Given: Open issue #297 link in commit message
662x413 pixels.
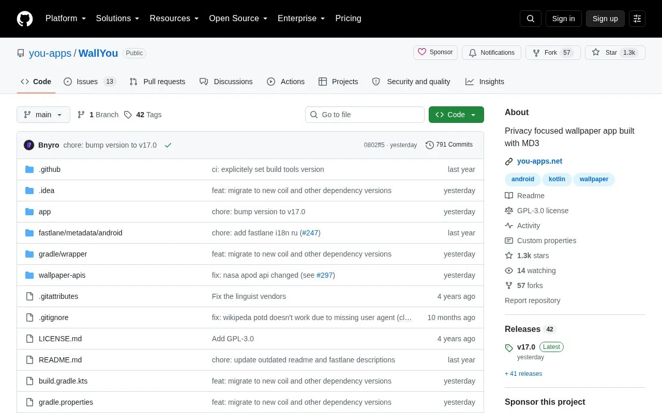Looking at the screenshot, I should 324,275.
